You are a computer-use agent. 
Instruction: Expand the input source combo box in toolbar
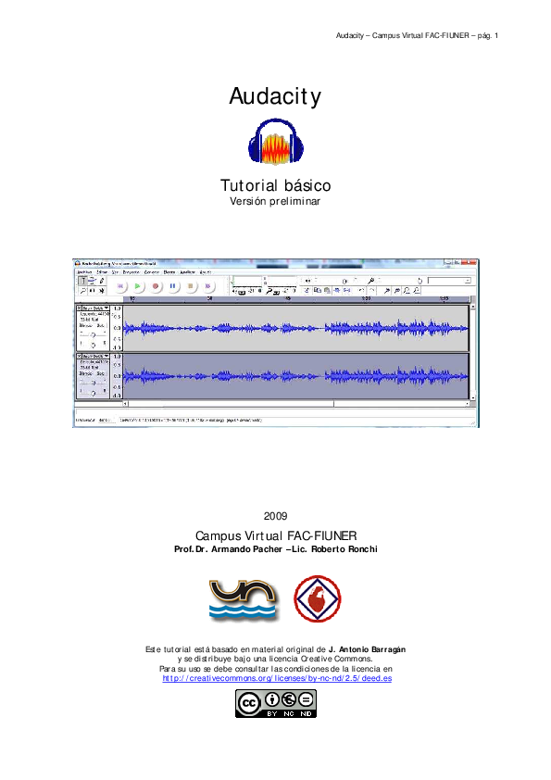pyautogui.click(x=449, y=281)
